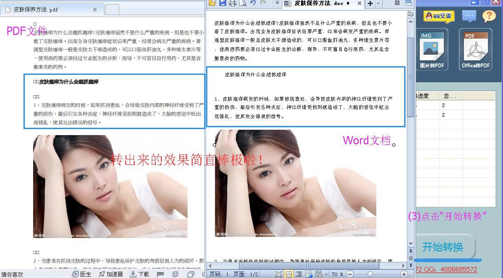Screen dimensions: 503x278
Task: Click the Word scrollbar down arrow
Action: [x=411, y=244]
